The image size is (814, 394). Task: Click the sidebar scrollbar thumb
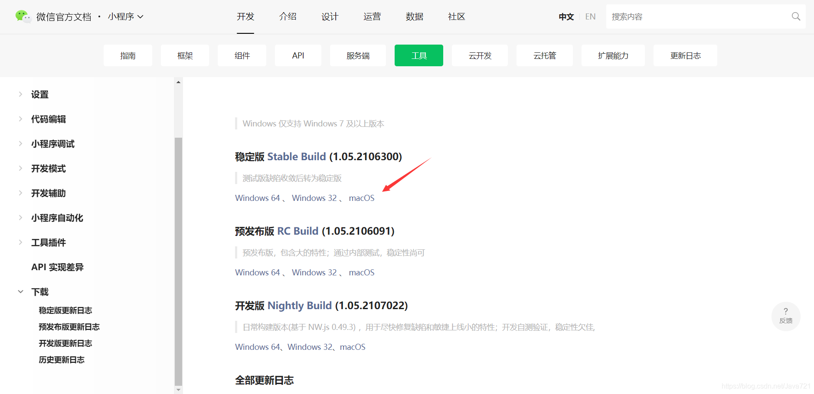coord(178,262)
